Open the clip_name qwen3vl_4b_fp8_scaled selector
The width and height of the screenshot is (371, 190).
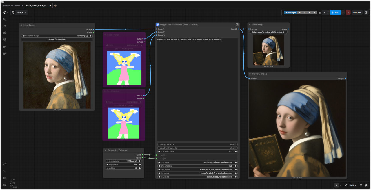point(197,173)
